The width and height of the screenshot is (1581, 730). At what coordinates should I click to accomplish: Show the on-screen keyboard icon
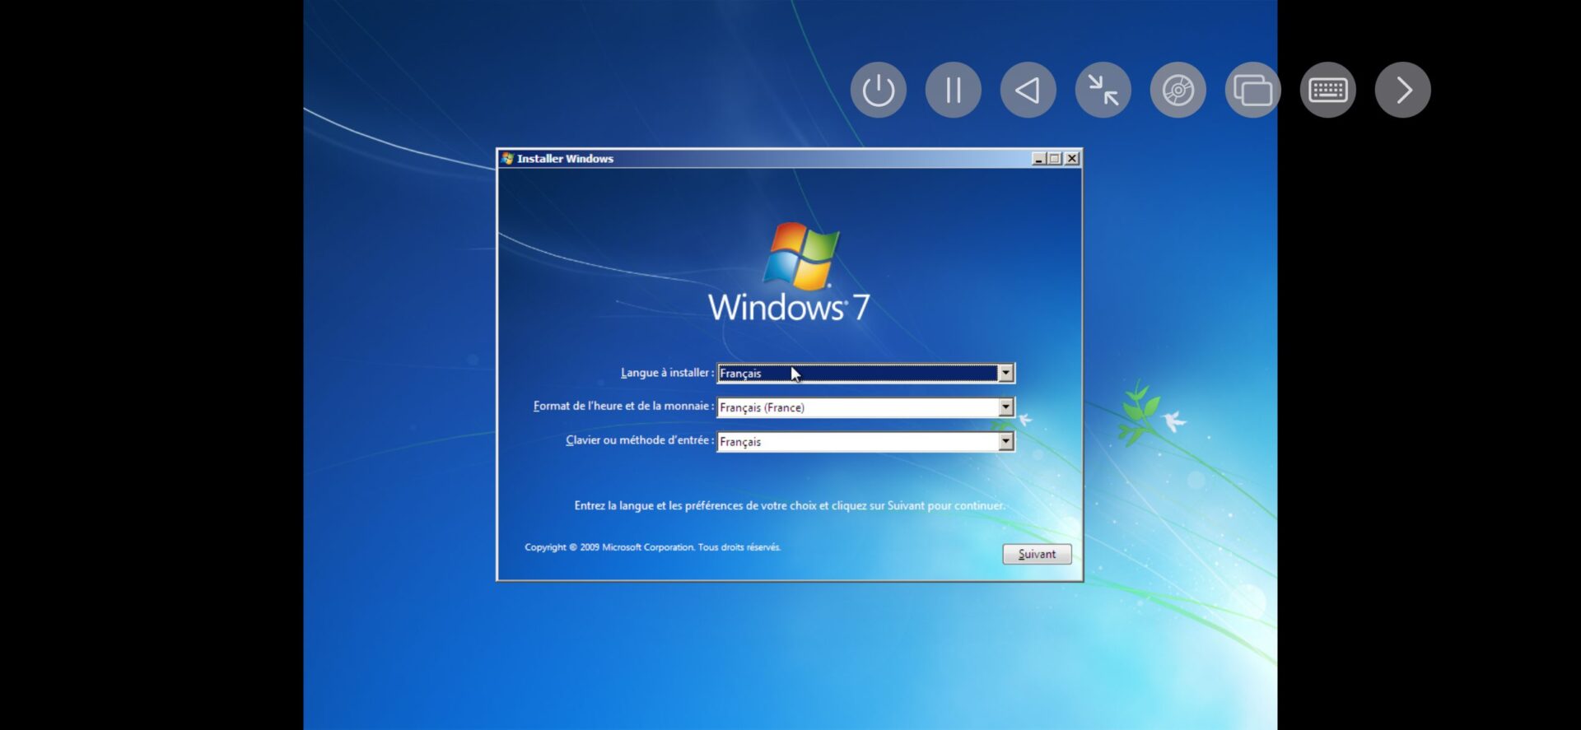pos(1327,90)
